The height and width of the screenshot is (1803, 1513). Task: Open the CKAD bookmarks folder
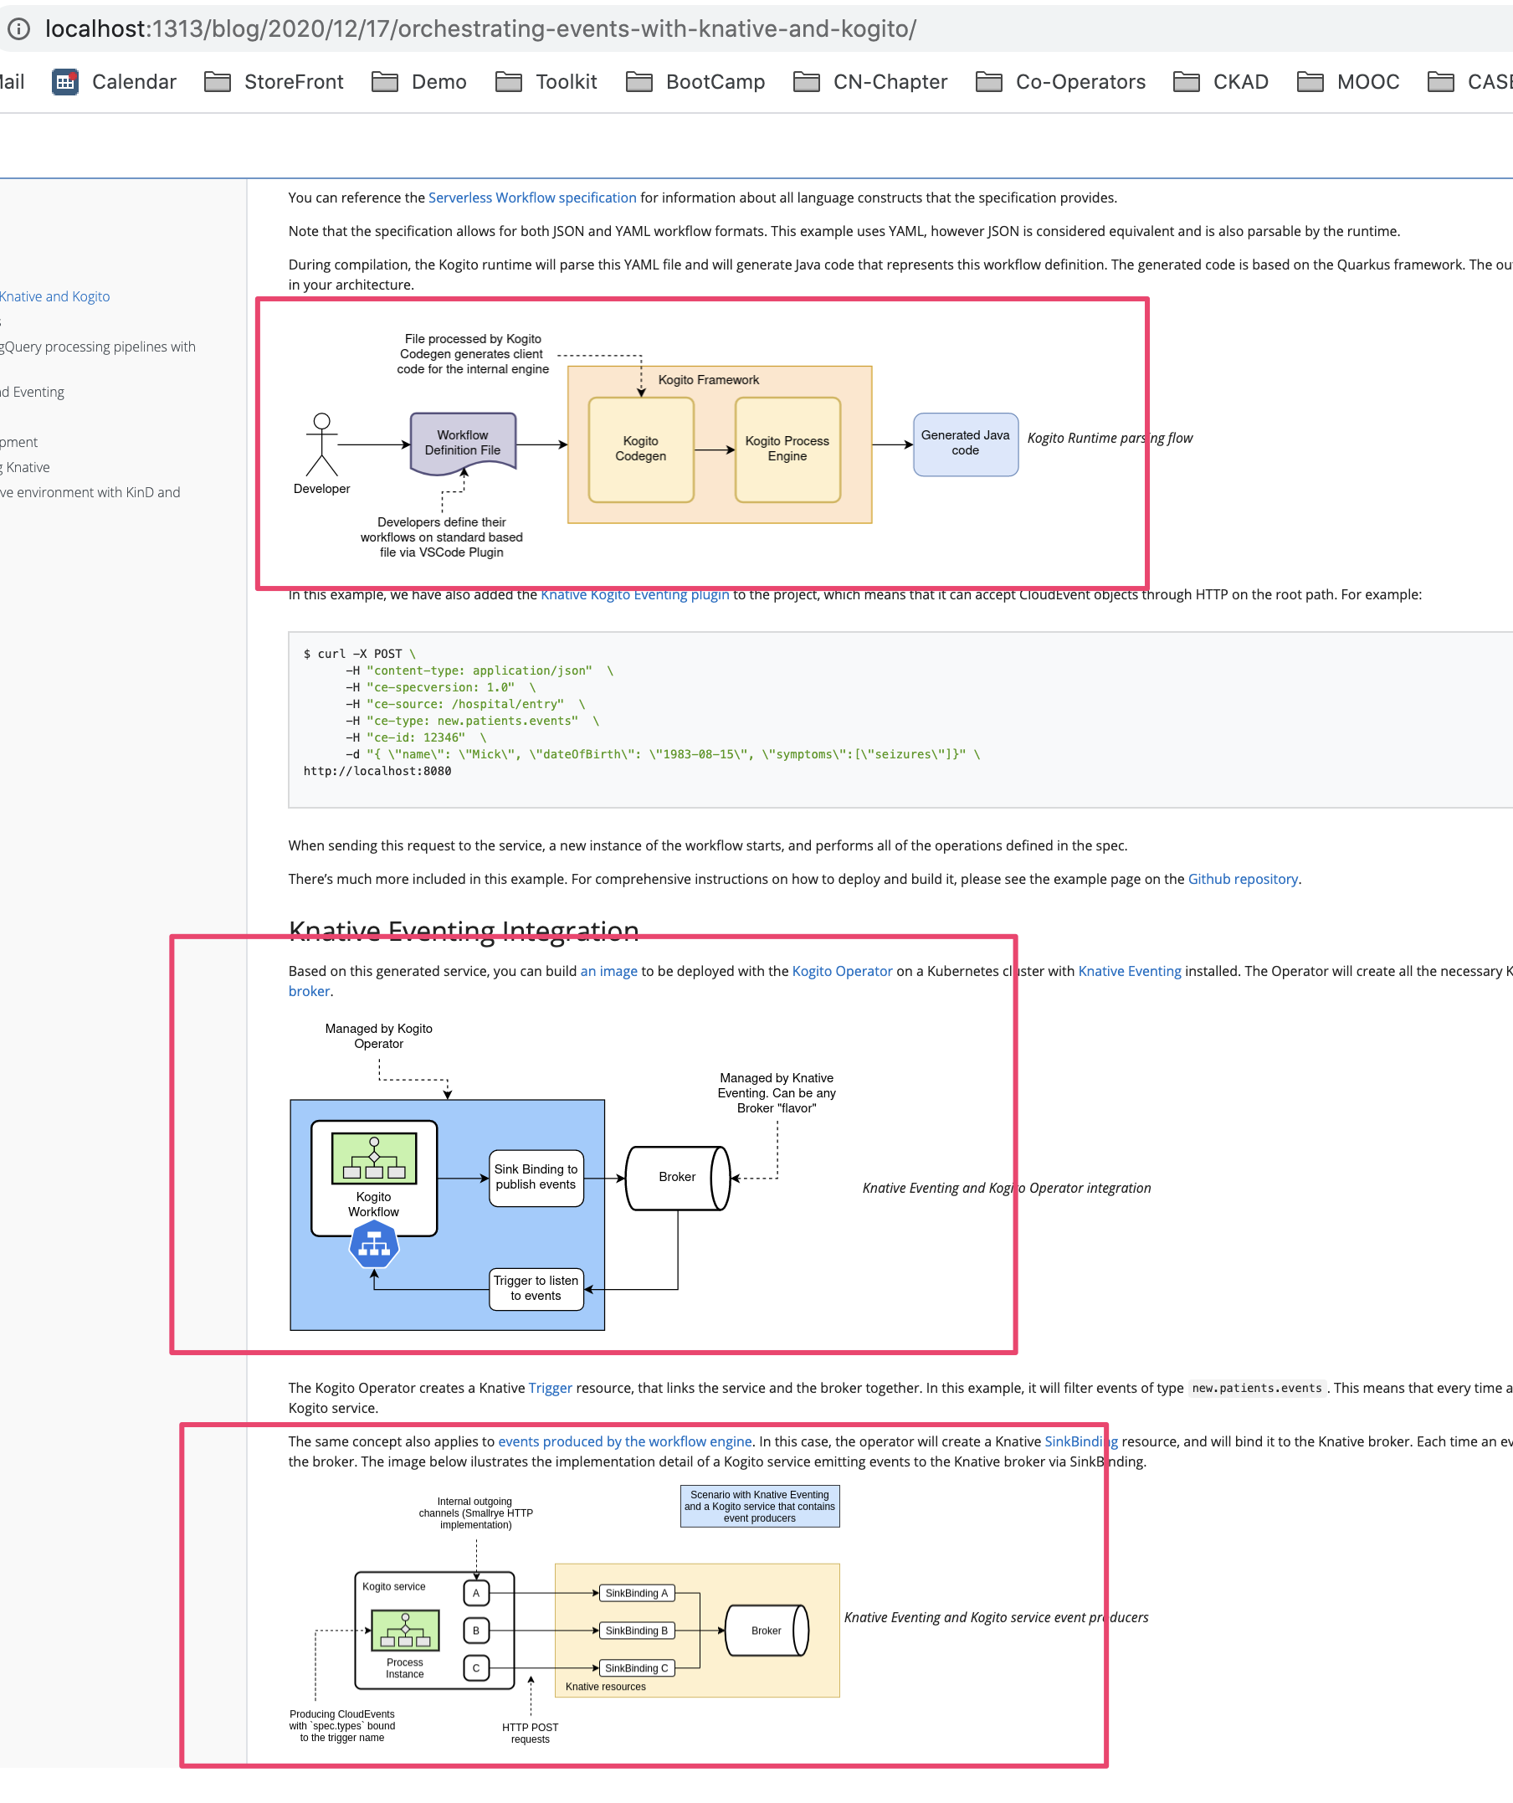1220,81
